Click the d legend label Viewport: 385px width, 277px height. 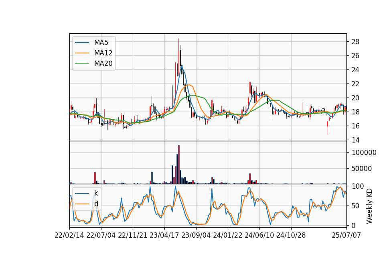[96, 204]
